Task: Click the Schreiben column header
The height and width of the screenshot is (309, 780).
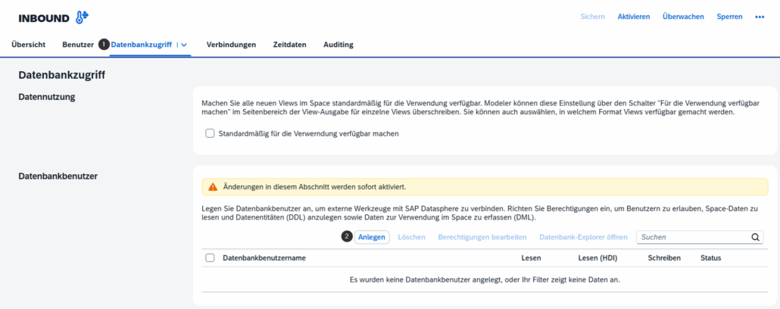Action: (664, 257)
